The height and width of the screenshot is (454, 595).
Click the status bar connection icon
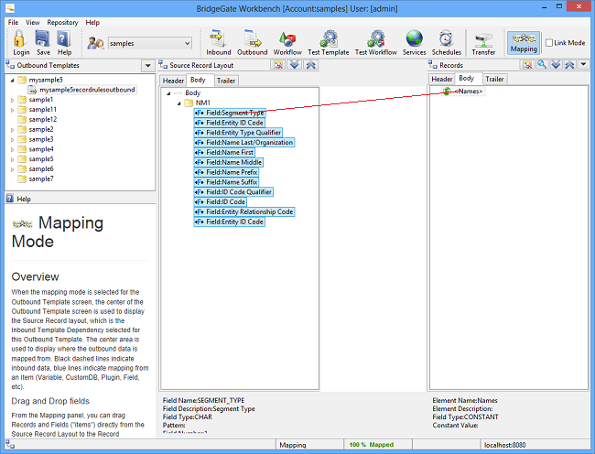(10, 445)
